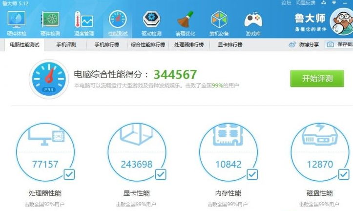This screenshot has height=211, width=353.
Task: Uncheck 磁盘性能 test checkbox
Action: point(344,174)
